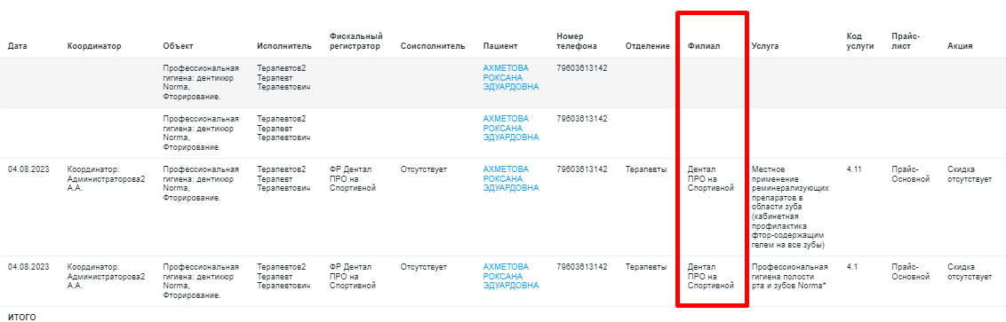
Task: Click the Код услуги column header
Action: [860, 41]
